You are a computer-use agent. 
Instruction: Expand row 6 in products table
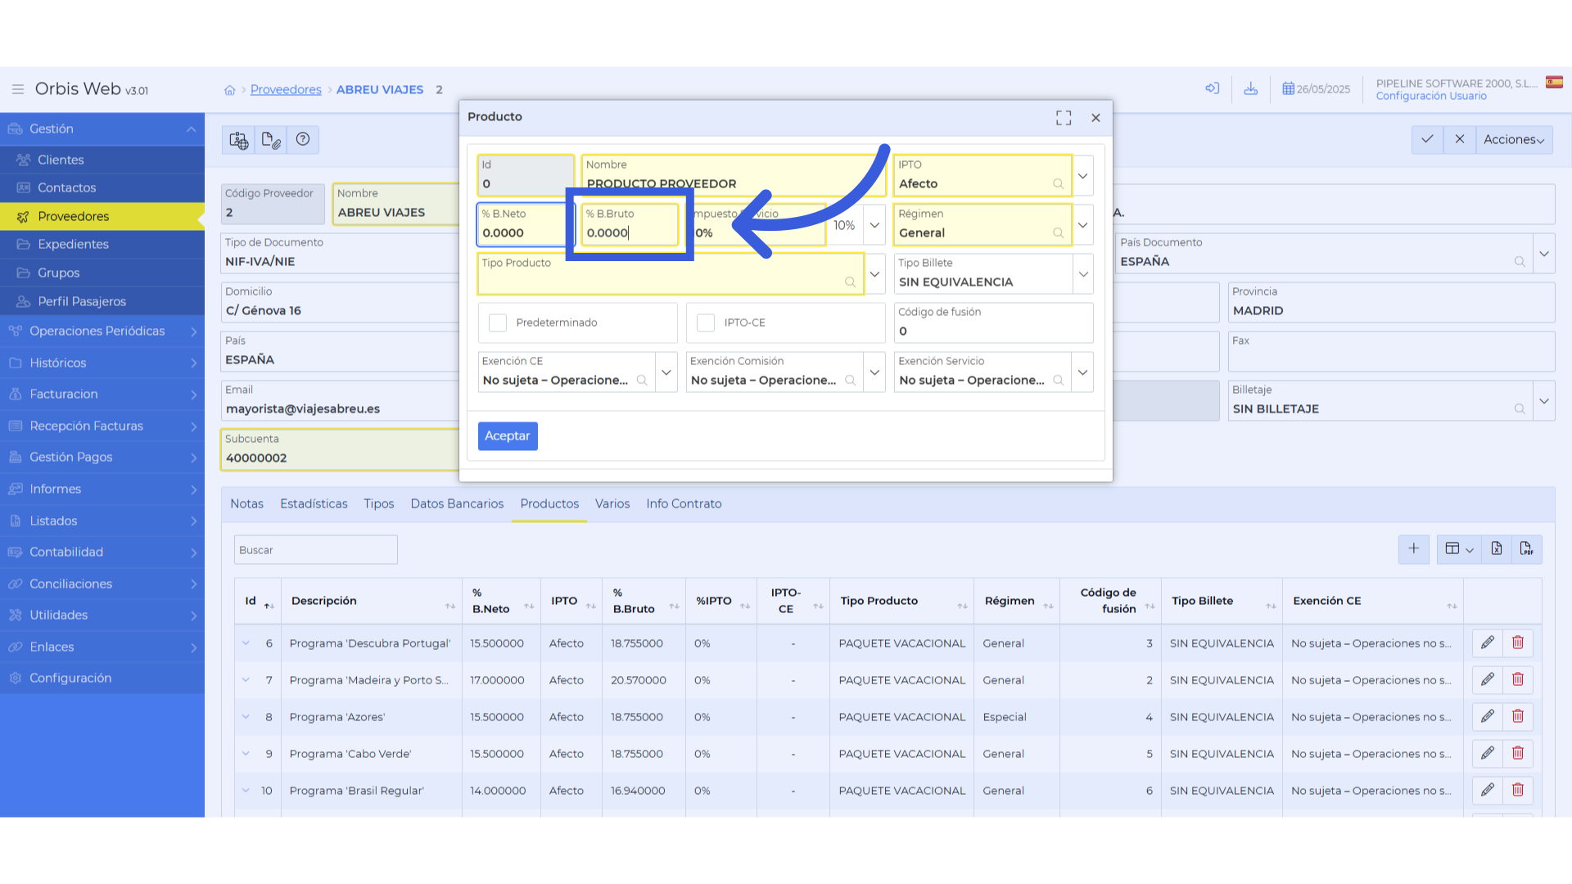(x=246, y=643)
